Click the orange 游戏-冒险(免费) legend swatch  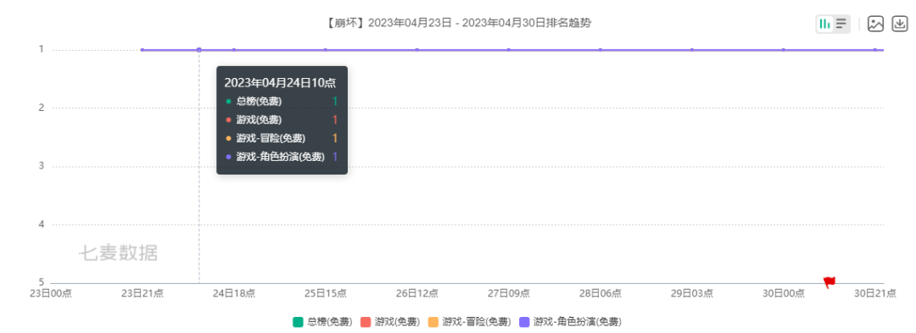point(433,321)
